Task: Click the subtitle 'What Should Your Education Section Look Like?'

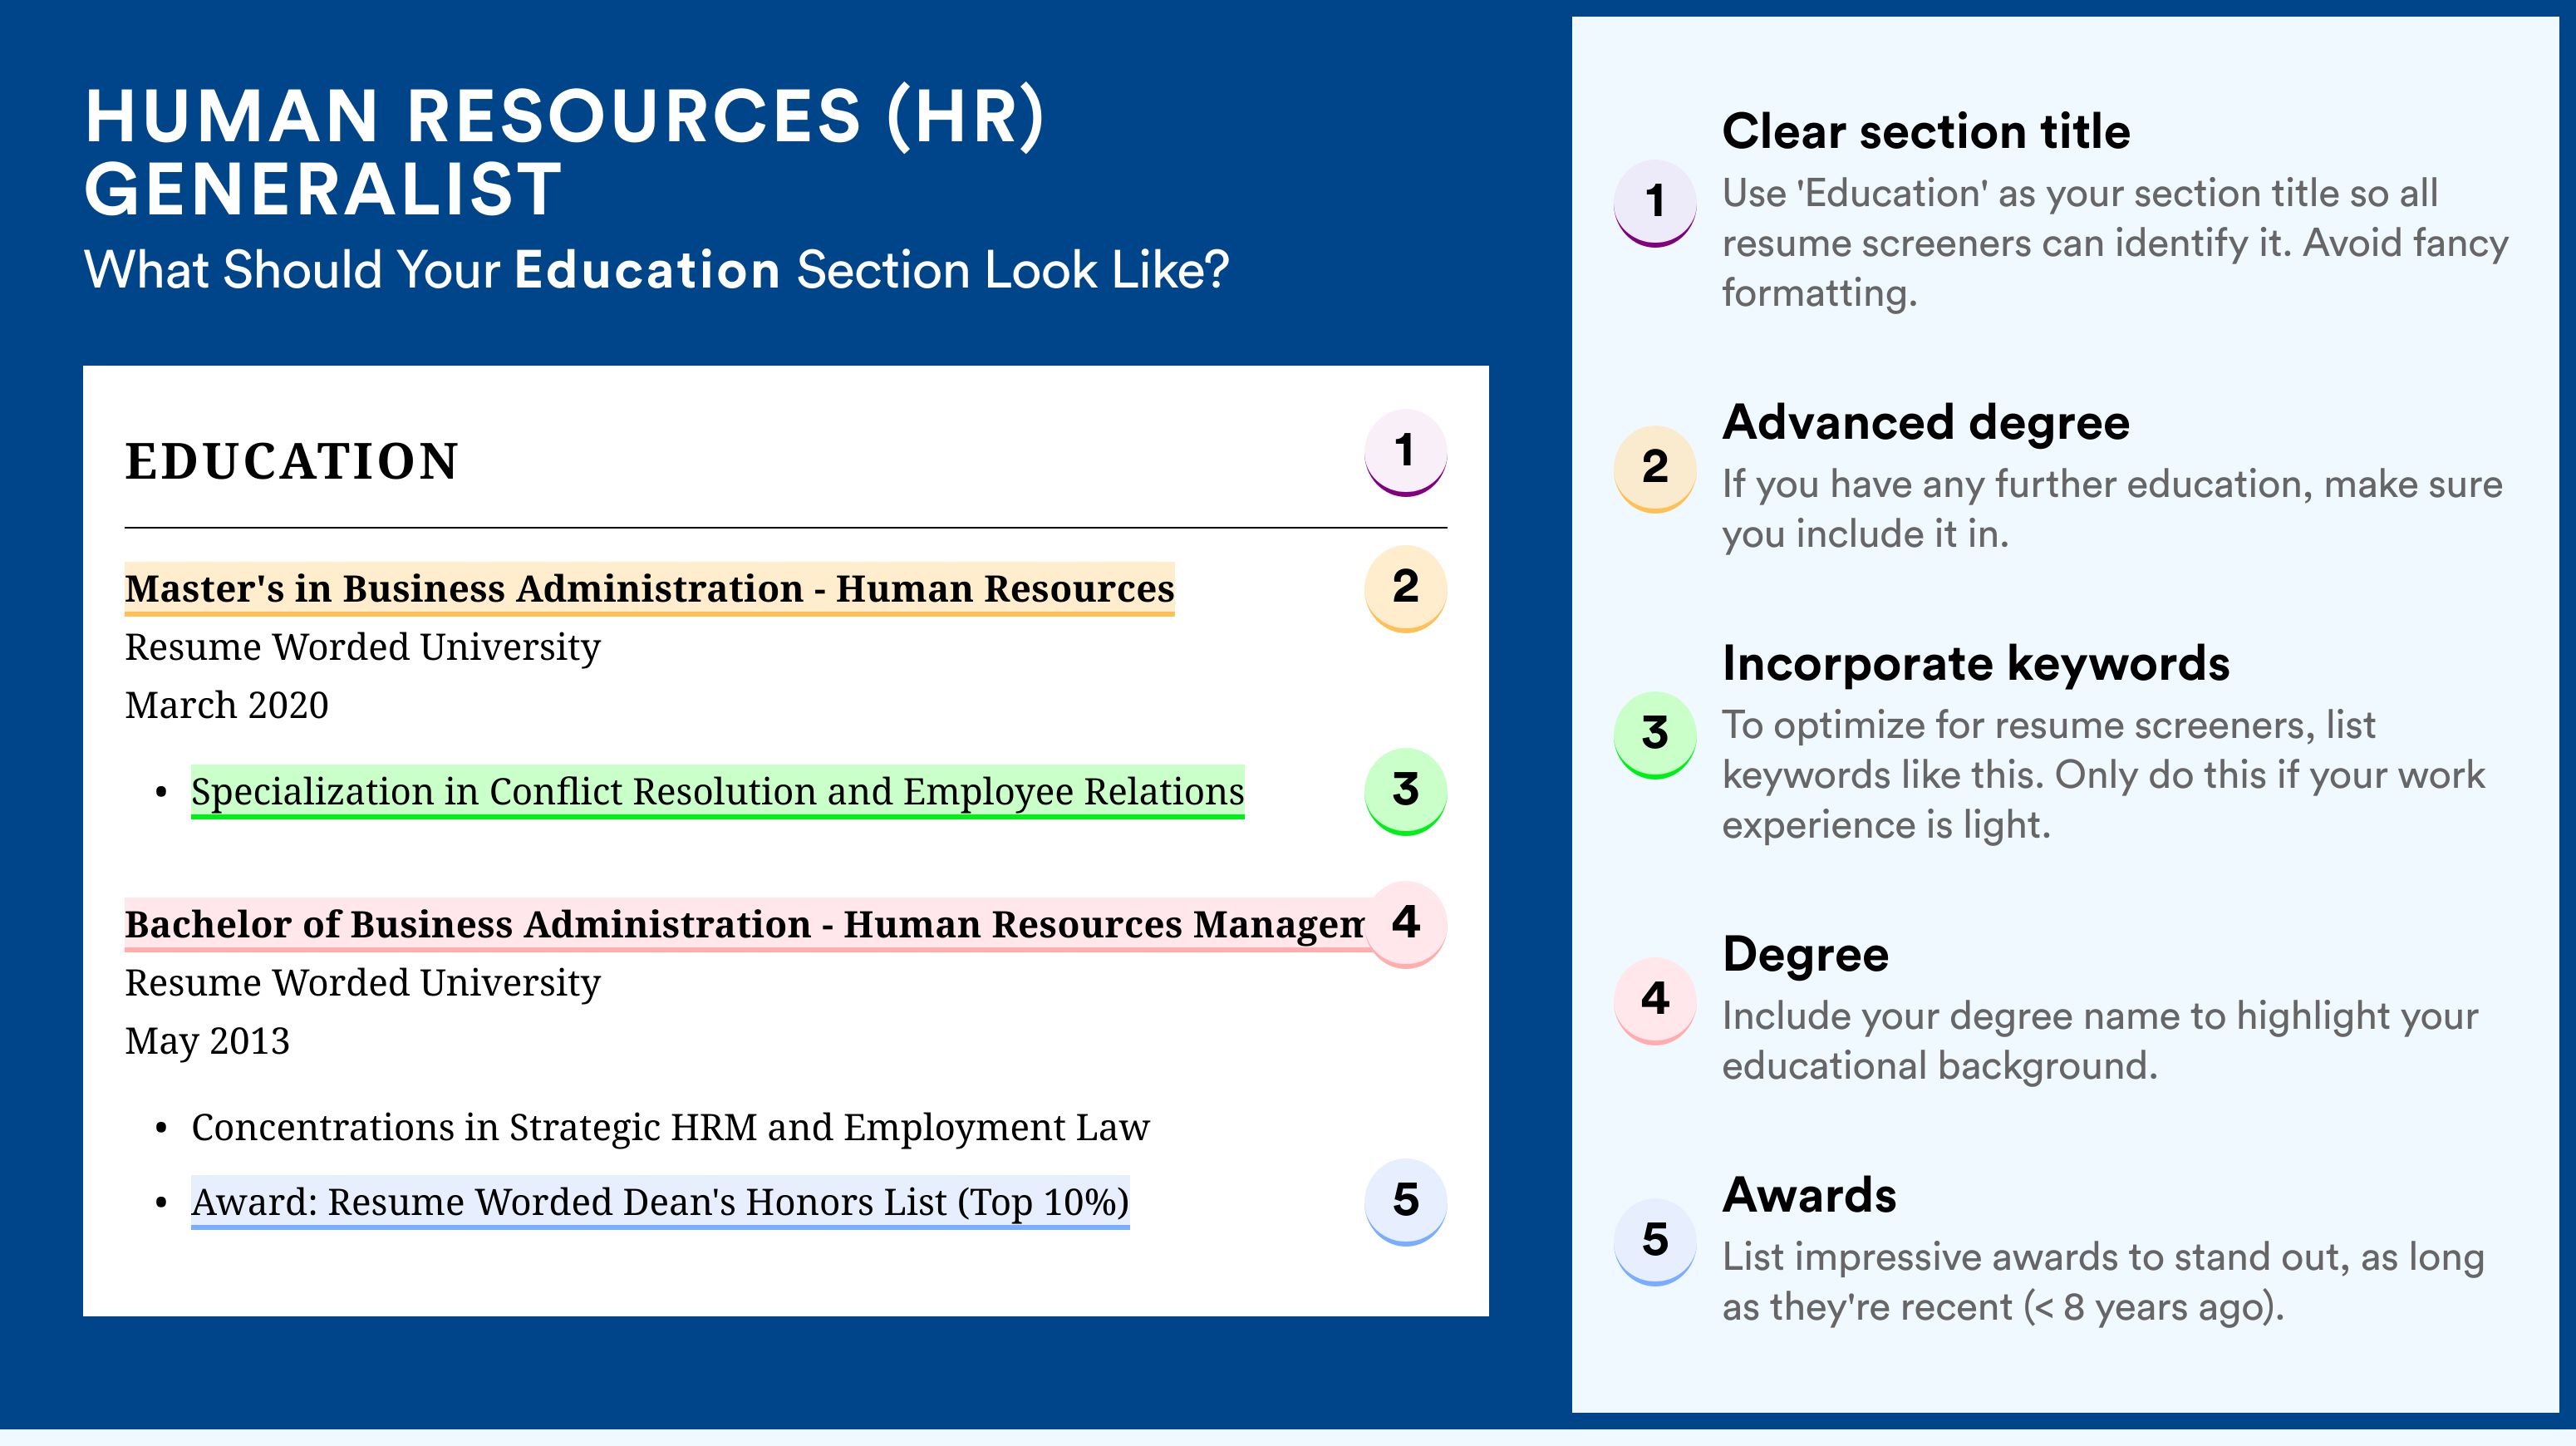Action: (657, 270)
